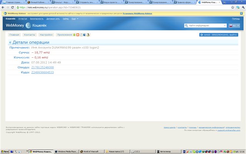Switch to the Контакты tab

pos(29,35)
